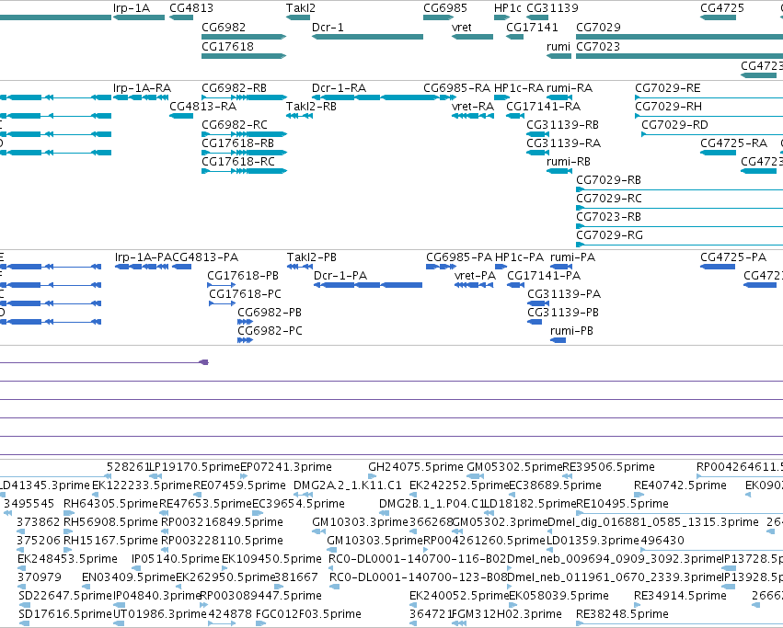Viewport: 783px width, 628px height.
Task: Select the GM10303.5prime EST label
Action: (374, 541)
